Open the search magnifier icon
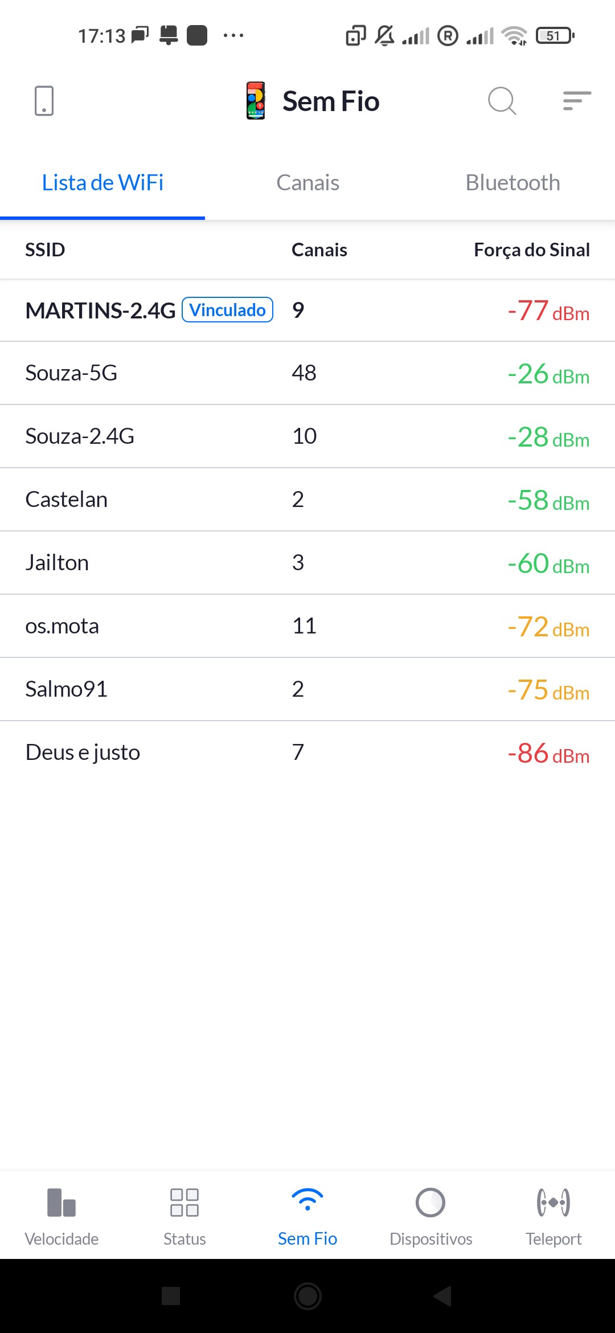The height and width of the screenshot is (1333, 615). point(502,101)
